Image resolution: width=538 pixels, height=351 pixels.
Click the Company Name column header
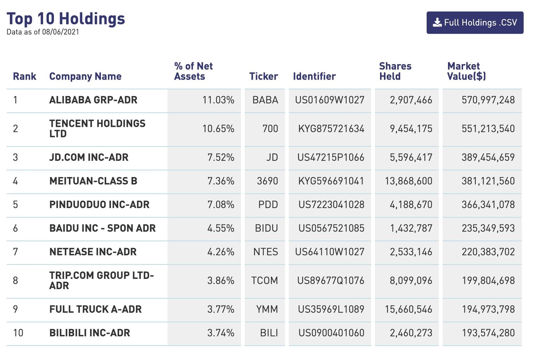tap(85, 76)
